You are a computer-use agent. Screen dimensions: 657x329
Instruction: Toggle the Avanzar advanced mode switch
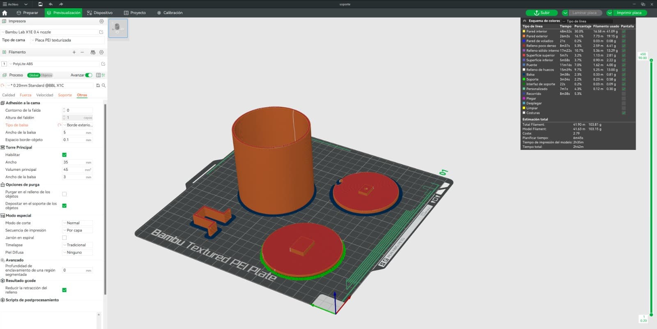point(89,75)
